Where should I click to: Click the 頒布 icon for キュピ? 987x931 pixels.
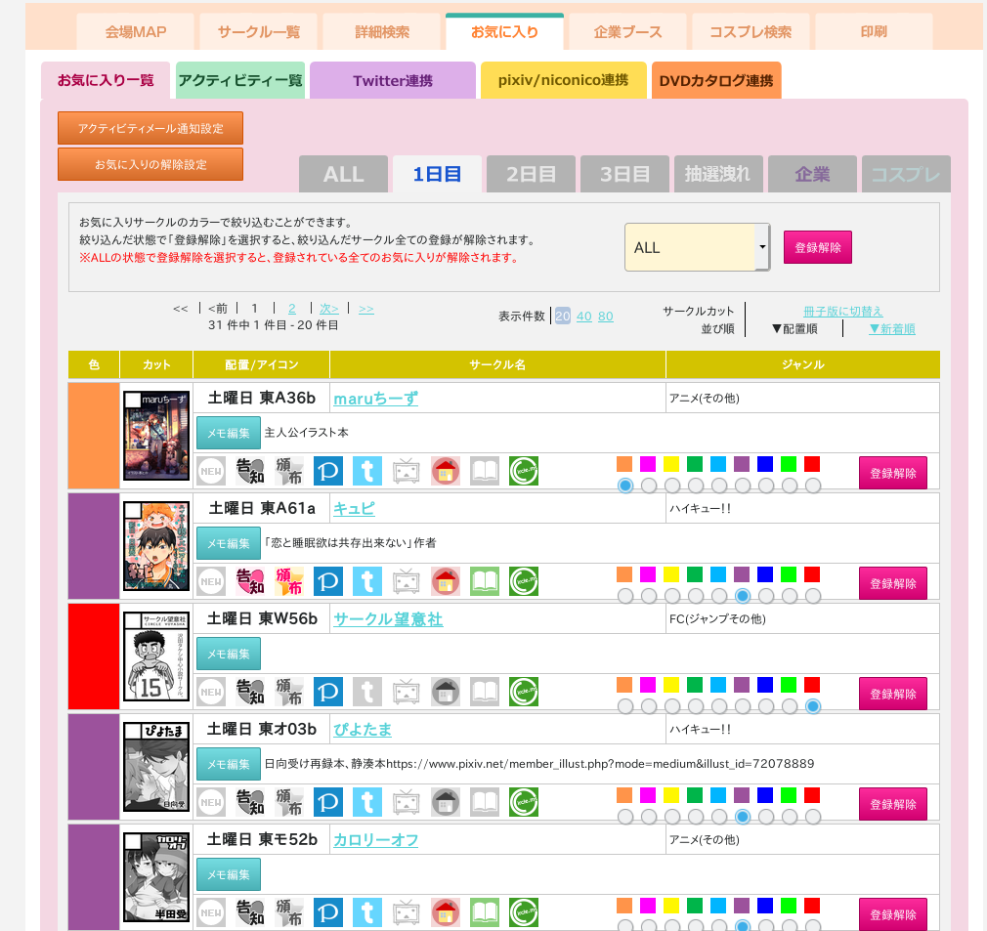pos(288,580)
